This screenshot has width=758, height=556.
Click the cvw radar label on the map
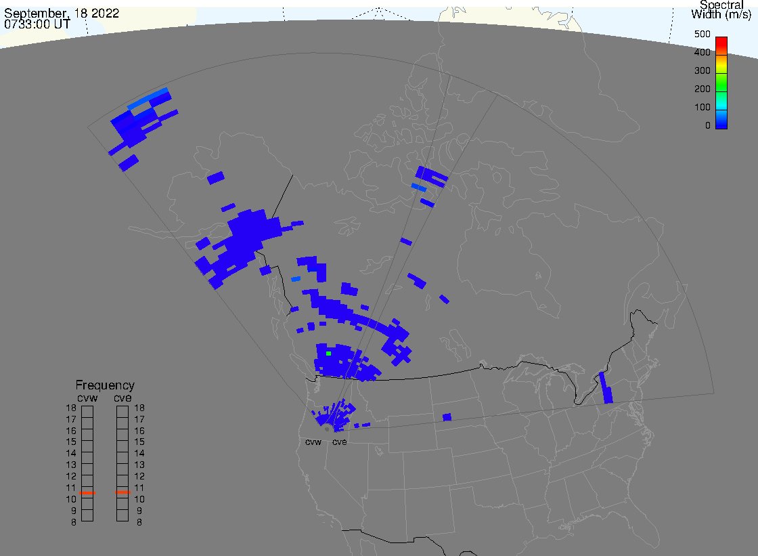313,442
